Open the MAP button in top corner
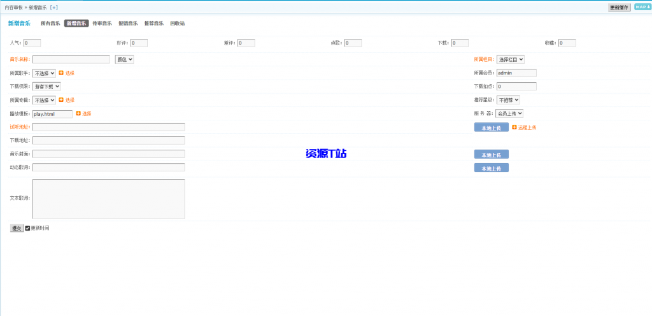 pyautogui.click(x=642, y=7)
